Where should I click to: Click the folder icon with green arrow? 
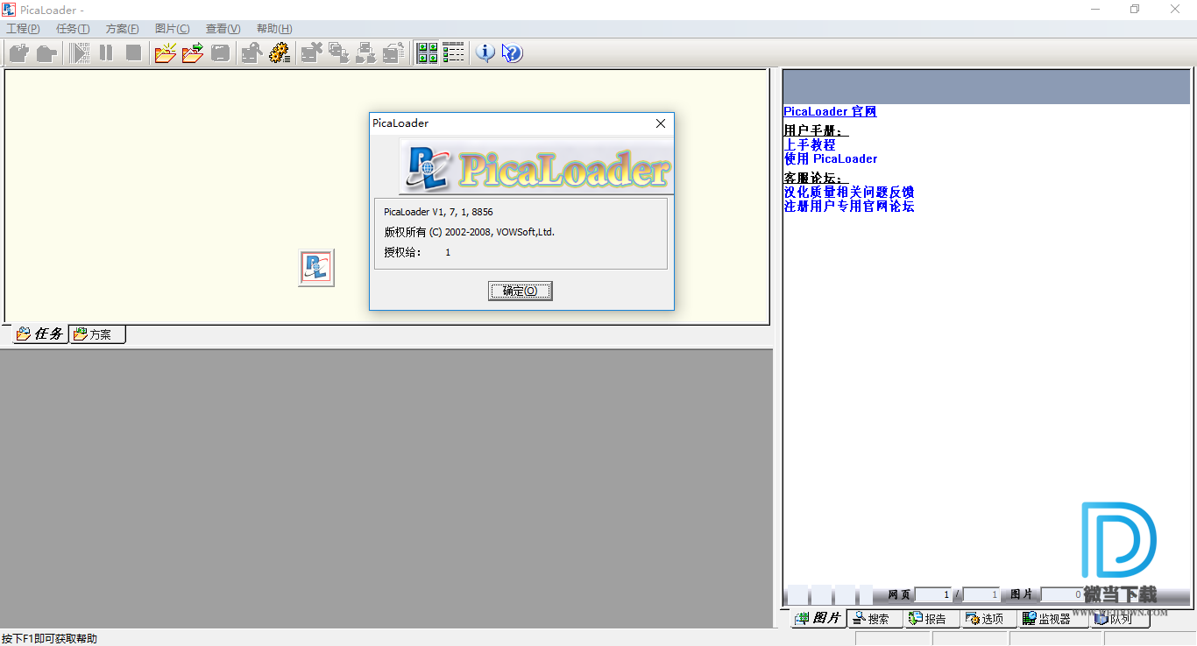coord(193,53)
